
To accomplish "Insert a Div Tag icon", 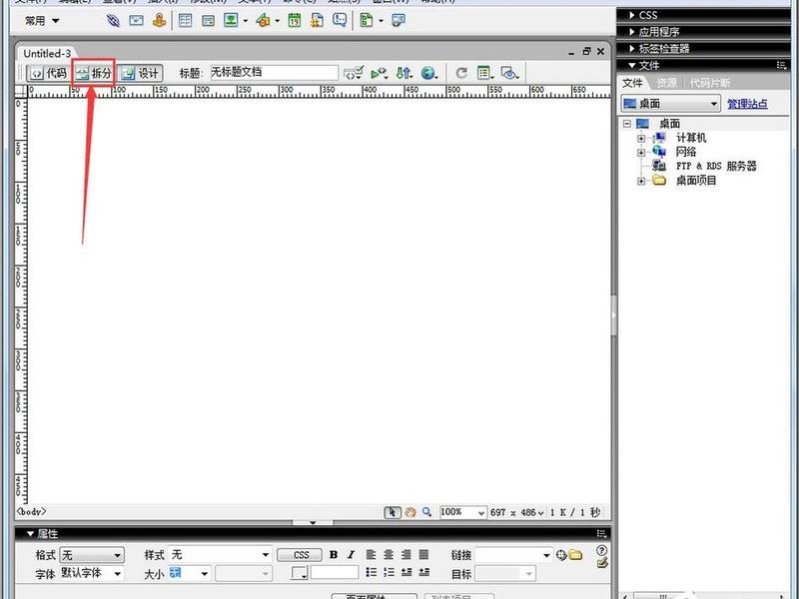I will pyautogui.click(x=208, y=21).
